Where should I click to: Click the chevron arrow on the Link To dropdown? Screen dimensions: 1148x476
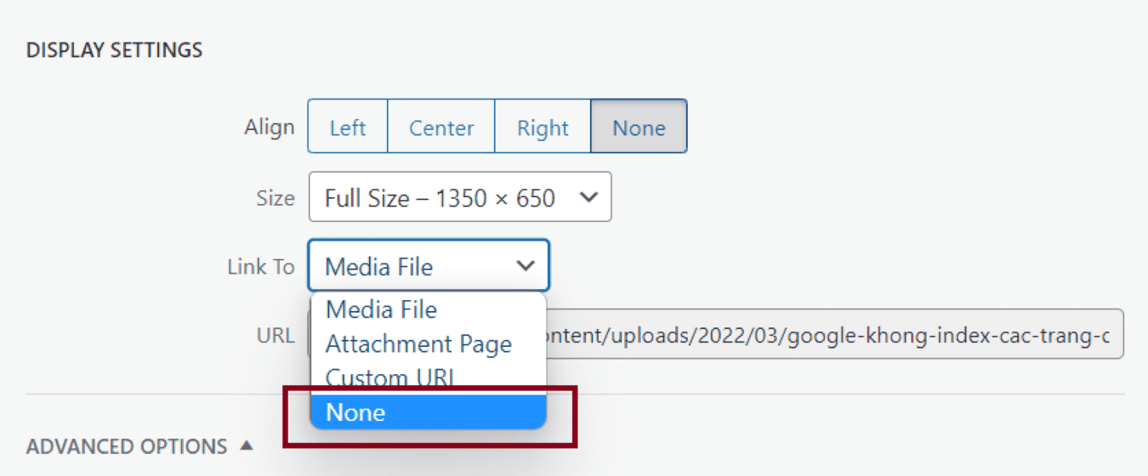pyautogui.click(x=526, y=266)
